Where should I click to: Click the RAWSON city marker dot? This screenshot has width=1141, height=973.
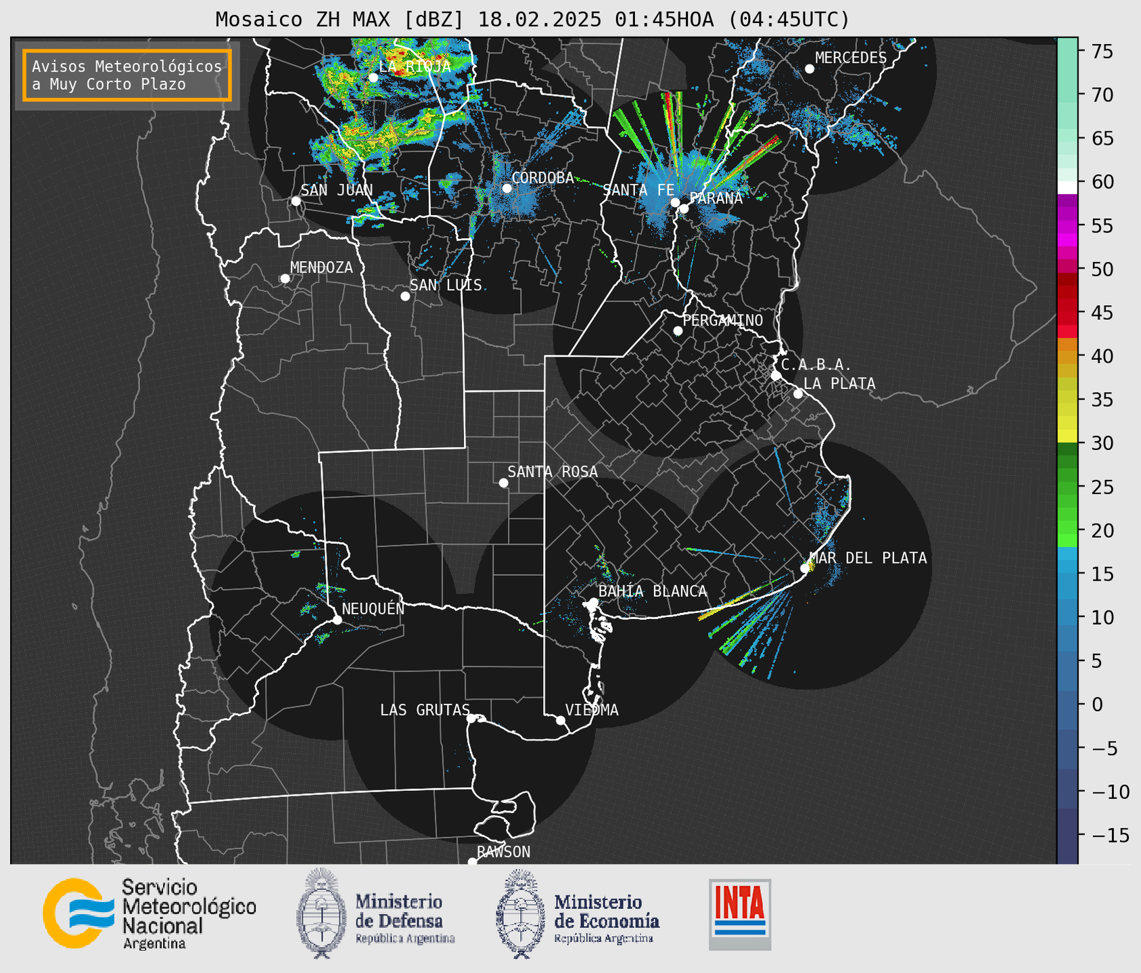coord(472,862)
